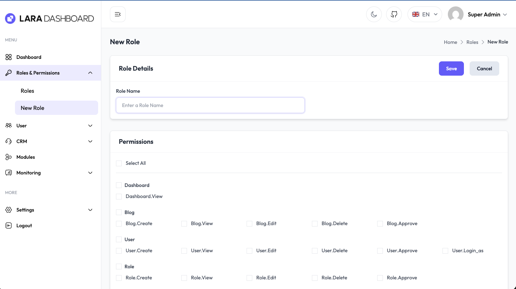Open the Roles submenu item
Image resolution: width=516 pixels, height=289 pixels.
tap(27, 91)
